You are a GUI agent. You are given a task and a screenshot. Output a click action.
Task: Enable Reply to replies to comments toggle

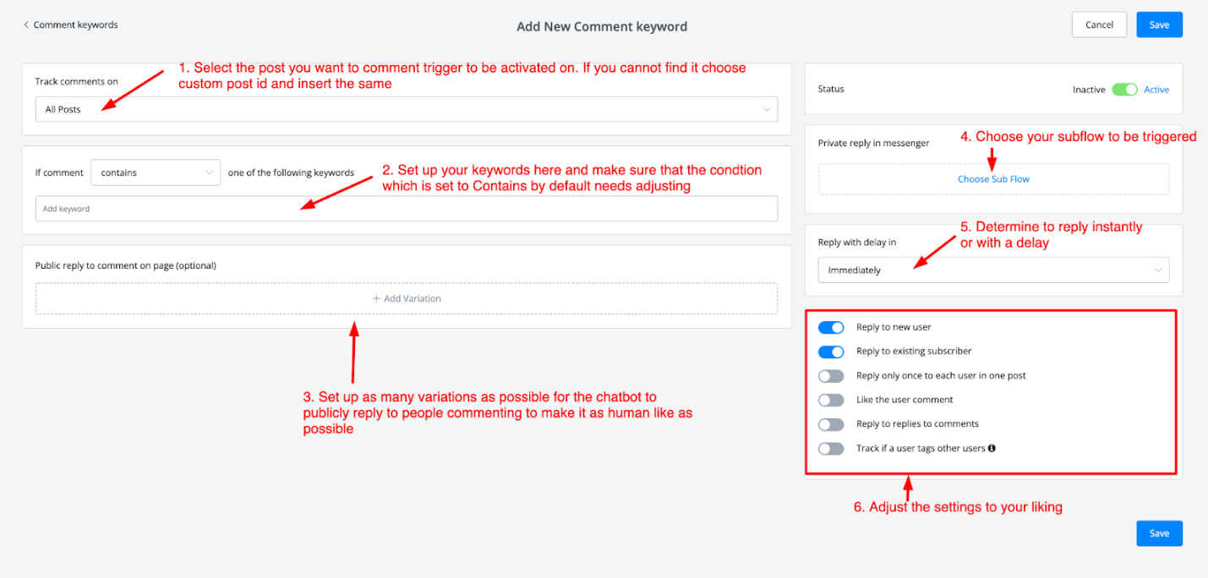point(831,424)
